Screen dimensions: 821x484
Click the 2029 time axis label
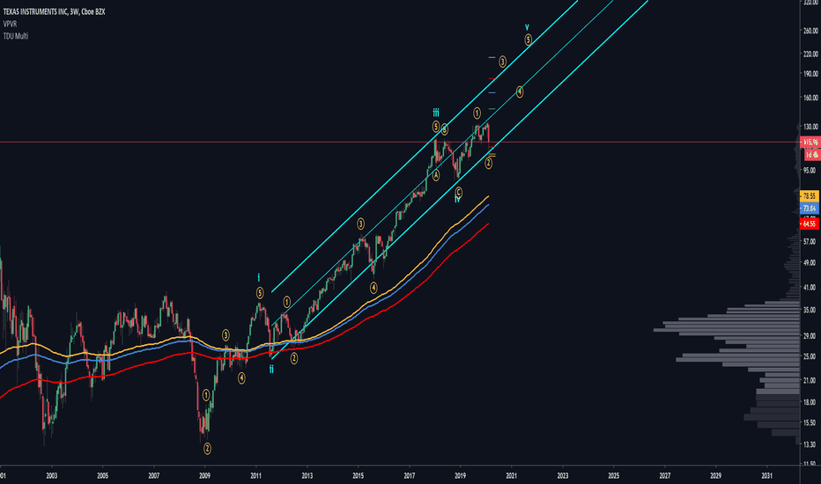(716, 475)
